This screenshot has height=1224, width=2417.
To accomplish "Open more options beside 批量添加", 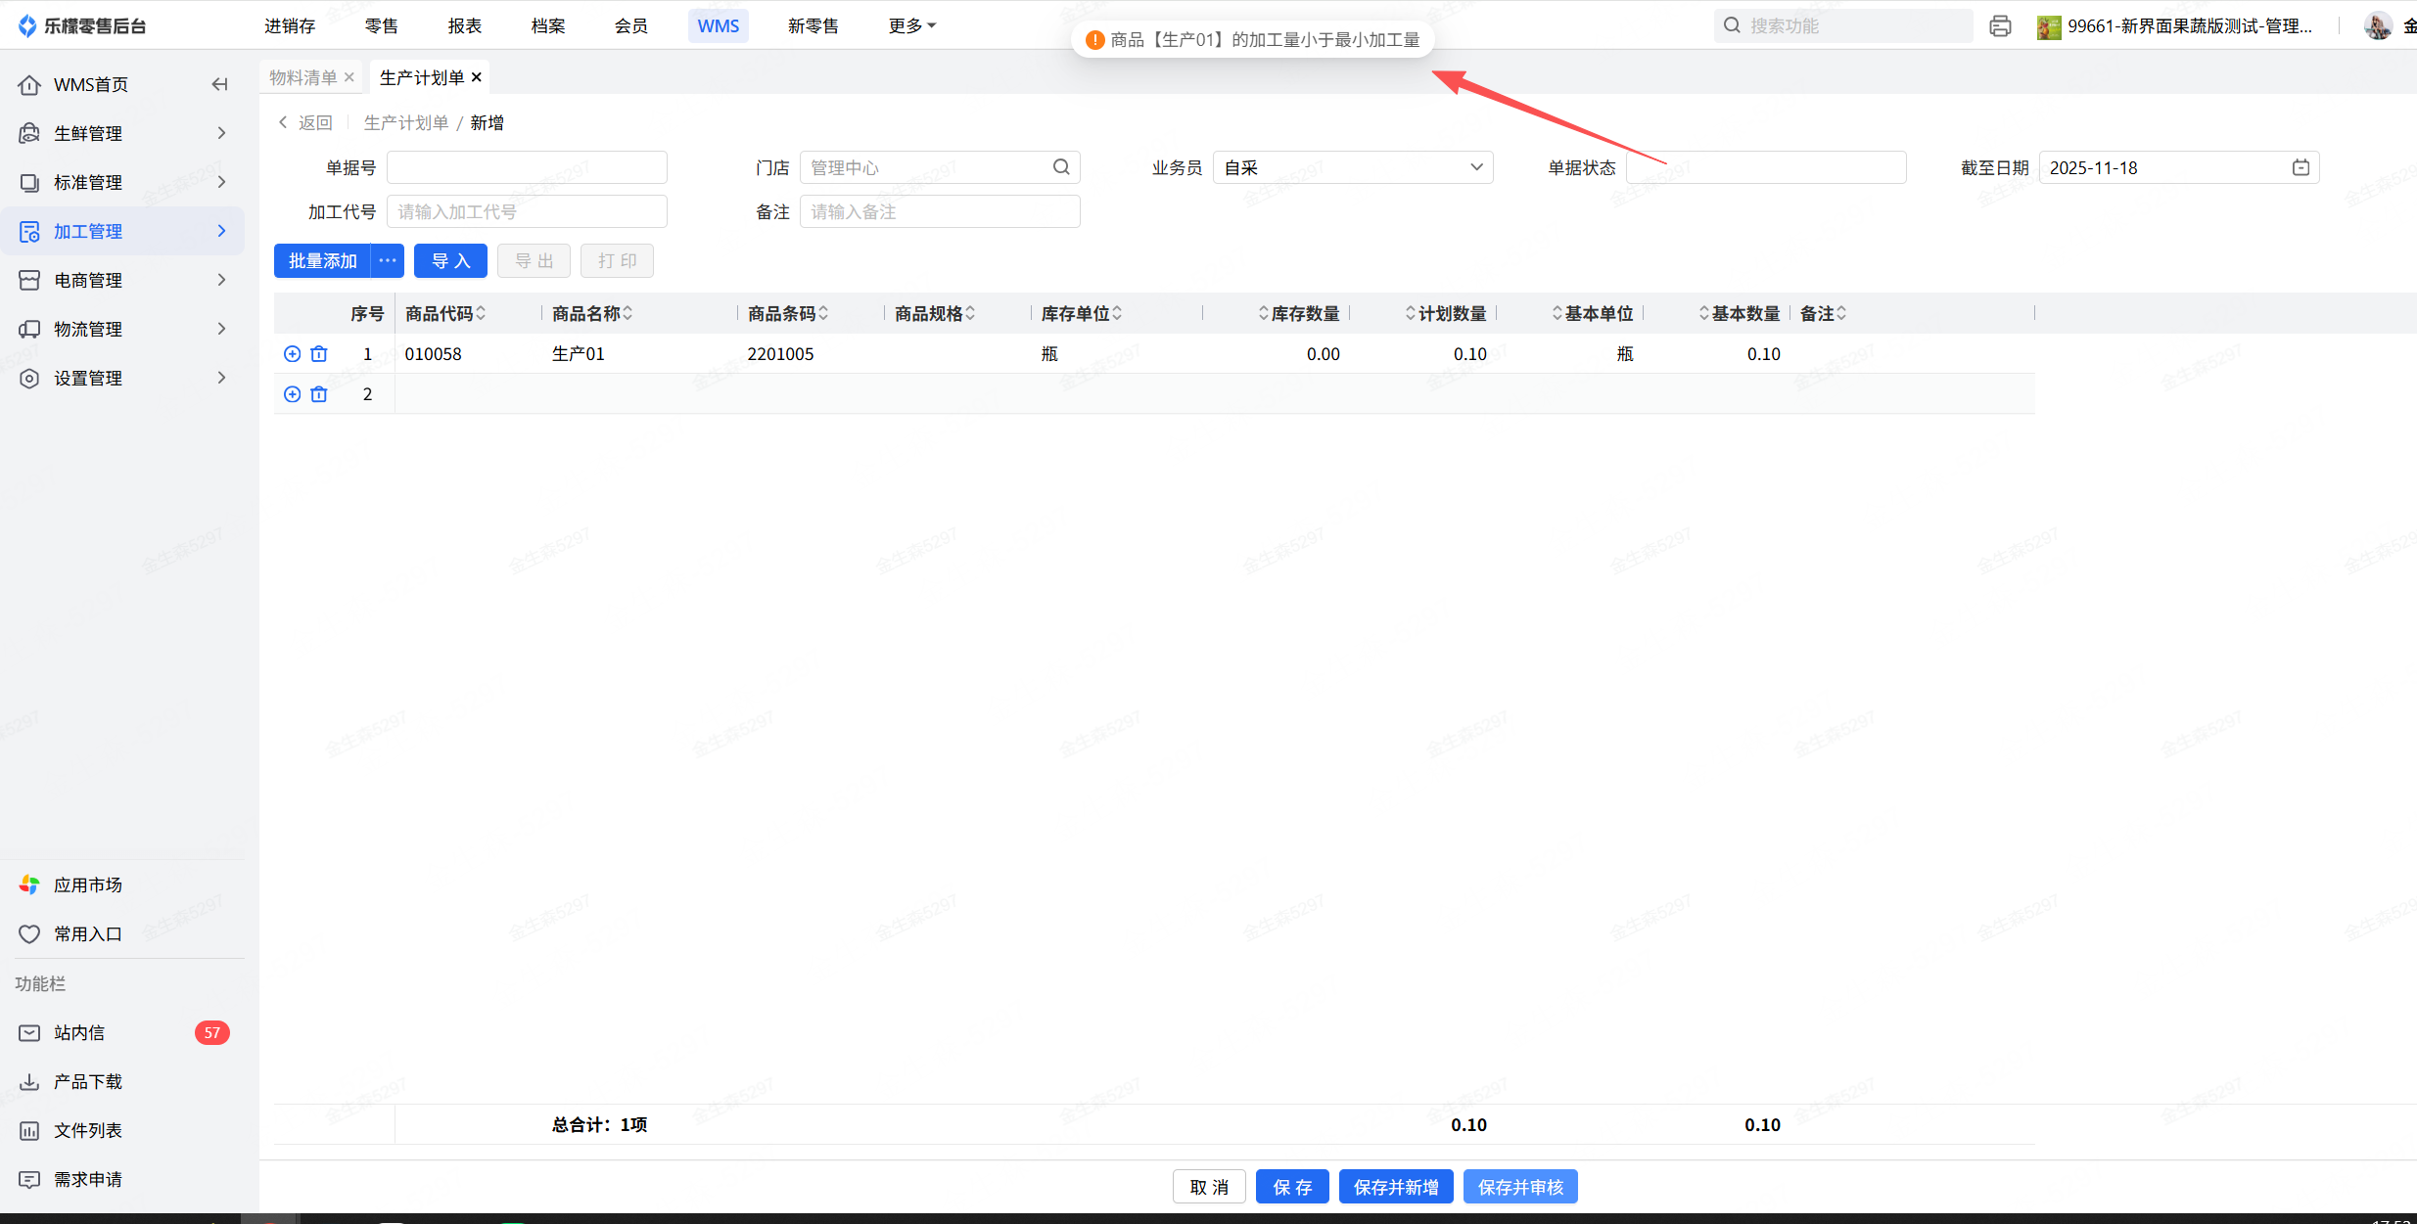I will coord(388,260).
